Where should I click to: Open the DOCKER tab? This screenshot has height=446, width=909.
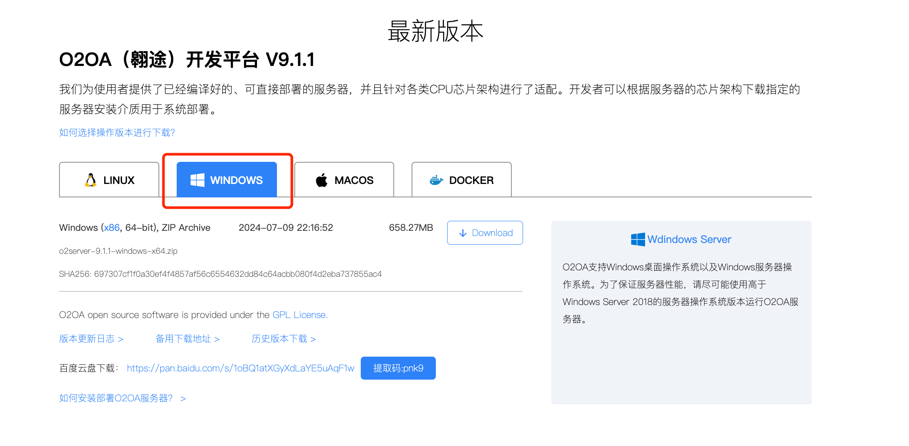(x=461, y=180)
